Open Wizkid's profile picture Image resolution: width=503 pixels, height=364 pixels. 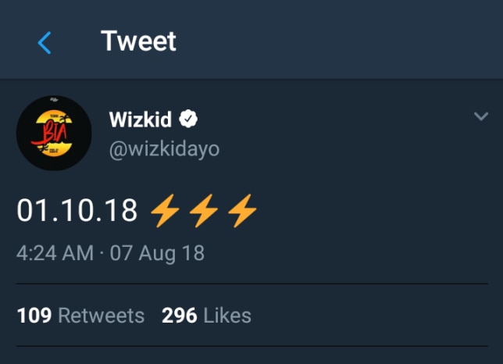click(x=54, y=134)
